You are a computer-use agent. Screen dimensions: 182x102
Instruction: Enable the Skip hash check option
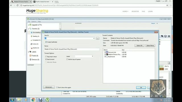point(46,57)
